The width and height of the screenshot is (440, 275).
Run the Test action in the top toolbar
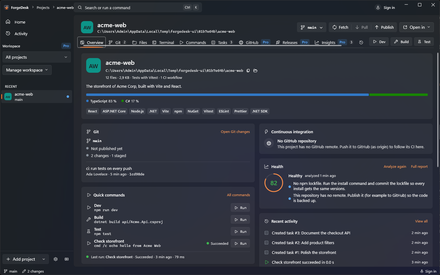(x=424, y=42)
